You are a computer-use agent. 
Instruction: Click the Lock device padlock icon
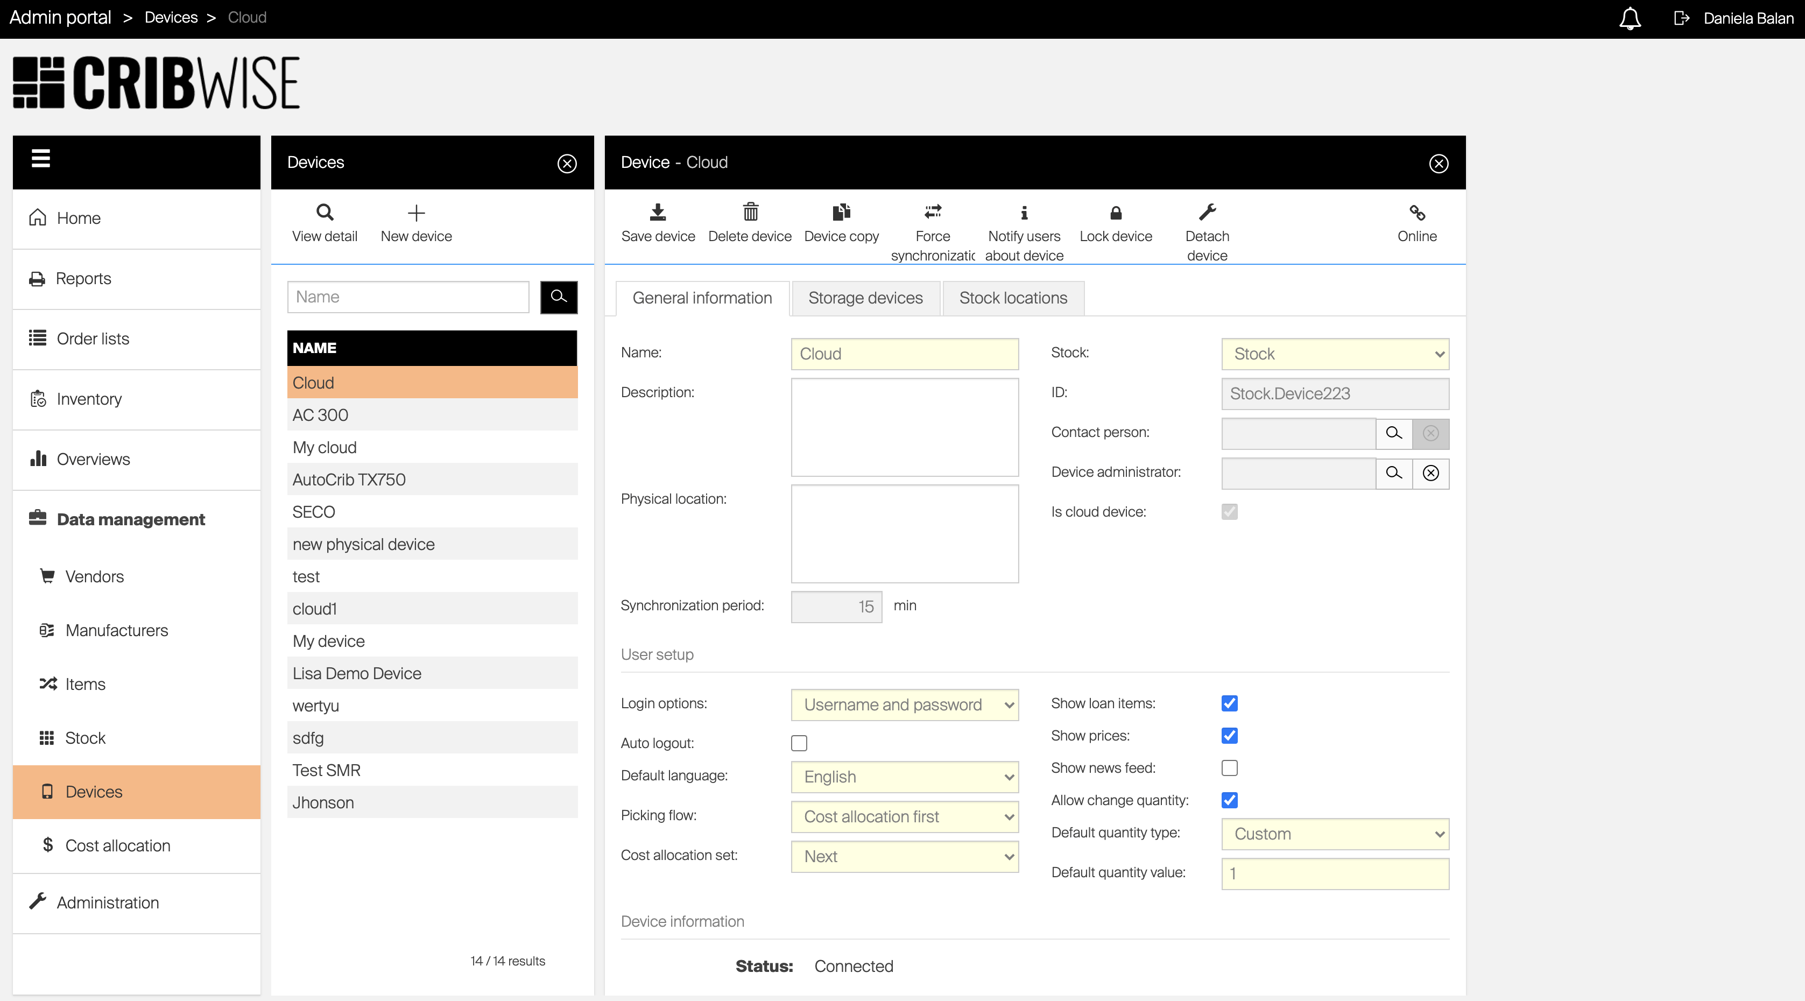pos(1116,213)
